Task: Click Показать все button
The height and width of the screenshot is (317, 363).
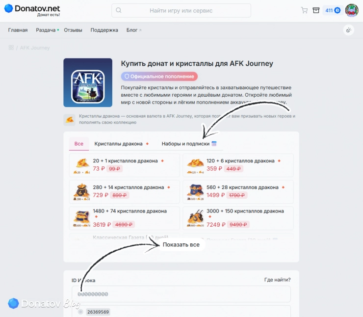Action: [x=181, y=245]
